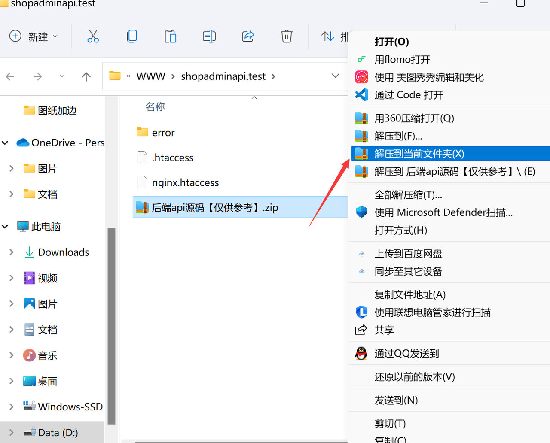
Task: Open recent locations chevron dropdown
Action: coord(62,76)
